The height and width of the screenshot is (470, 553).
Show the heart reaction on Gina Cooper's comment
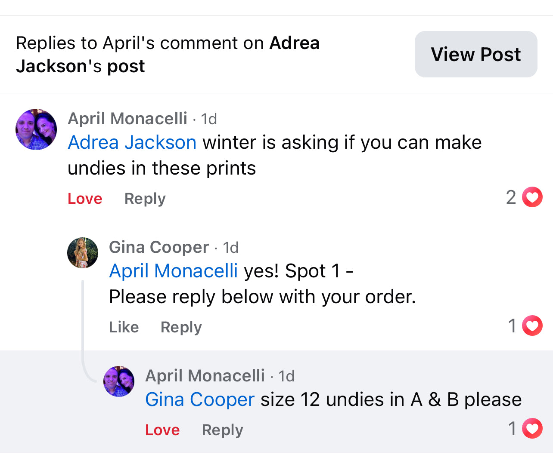pos(525,326)
